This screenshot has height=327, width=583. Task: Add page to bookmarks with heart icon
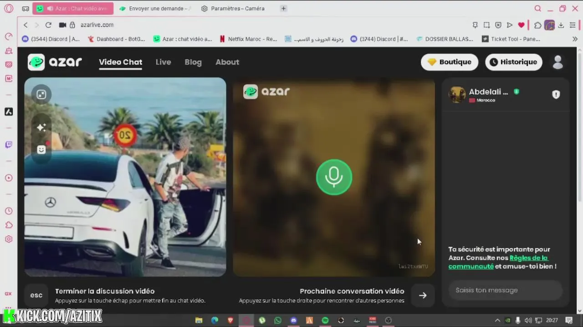point(522,25)
